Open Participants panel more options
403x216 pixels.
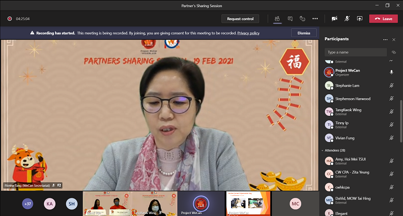pos(385,39)
